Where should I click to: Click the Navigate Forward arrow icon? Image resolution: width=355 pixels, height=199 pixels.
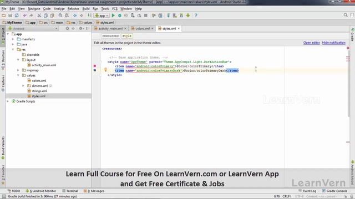click(82, 15)
